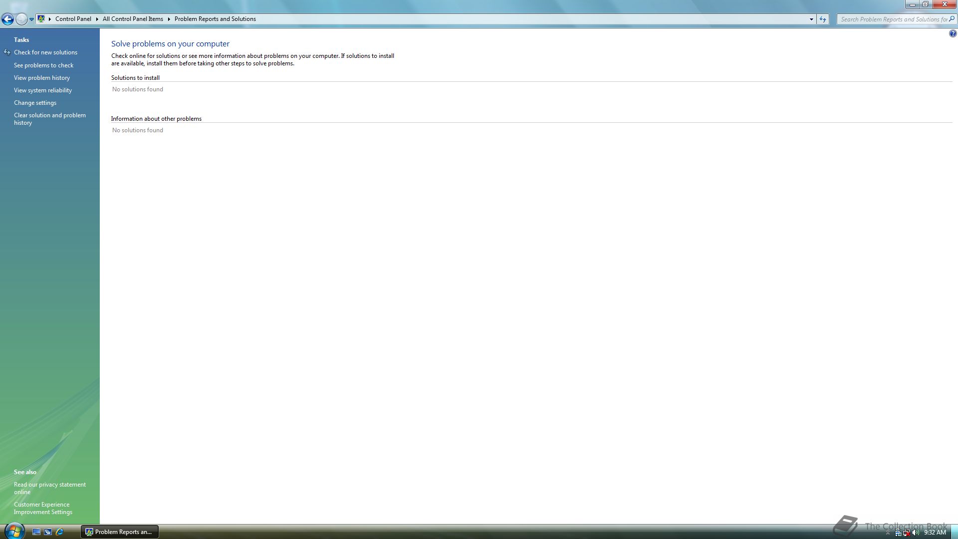Open Change settings task link

(35, 103)
